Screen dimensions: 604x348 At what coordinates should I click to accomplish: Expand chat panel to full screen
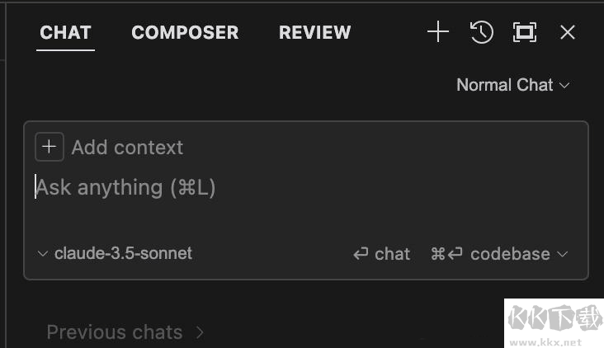[525, 32]
